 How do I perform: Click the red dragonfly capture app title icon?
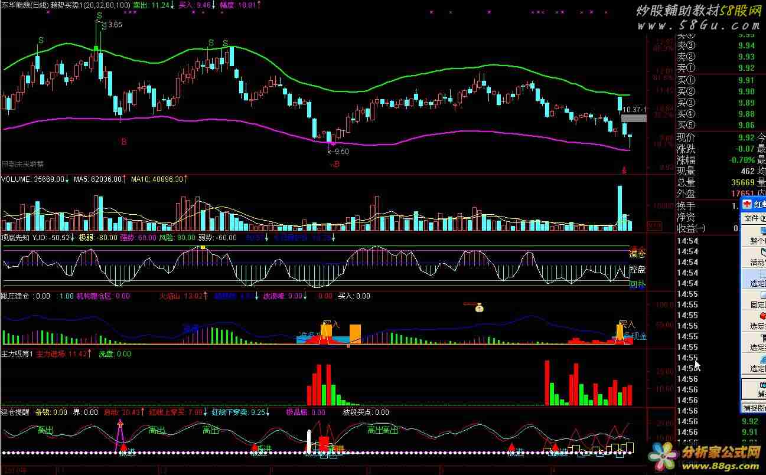[747, 204]
